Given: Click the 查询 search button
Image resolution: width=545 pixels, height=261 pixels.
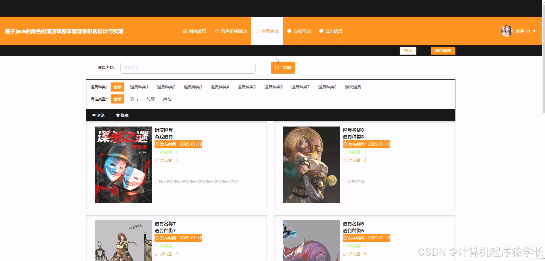Looking at the screenshot, I should [x=283, y=68].
